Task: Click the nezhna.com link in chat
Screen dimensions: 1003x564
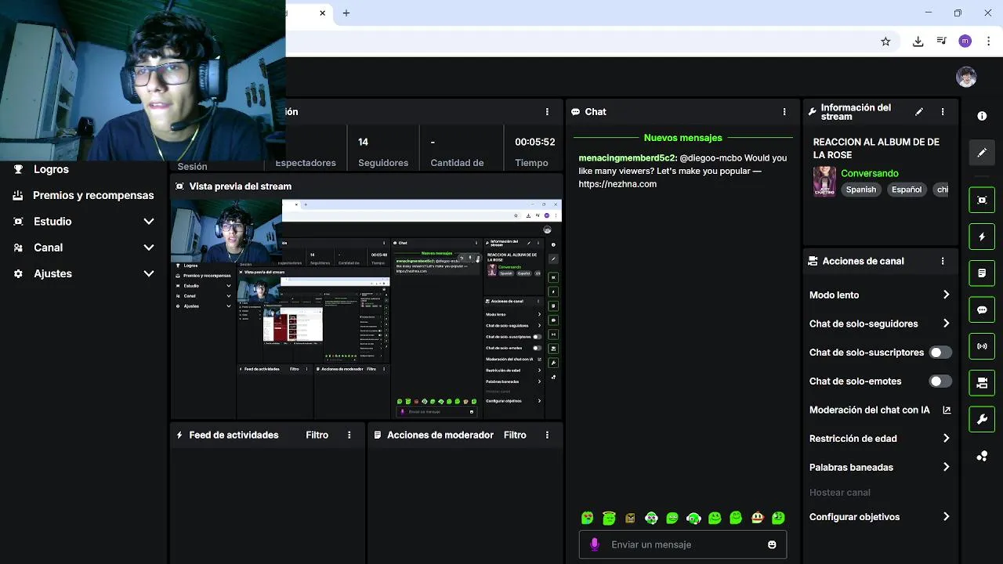Action: click(x=617, y=184)
